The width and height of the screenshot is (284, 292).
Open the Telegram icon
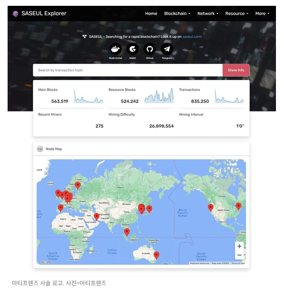tap(167, 49)
